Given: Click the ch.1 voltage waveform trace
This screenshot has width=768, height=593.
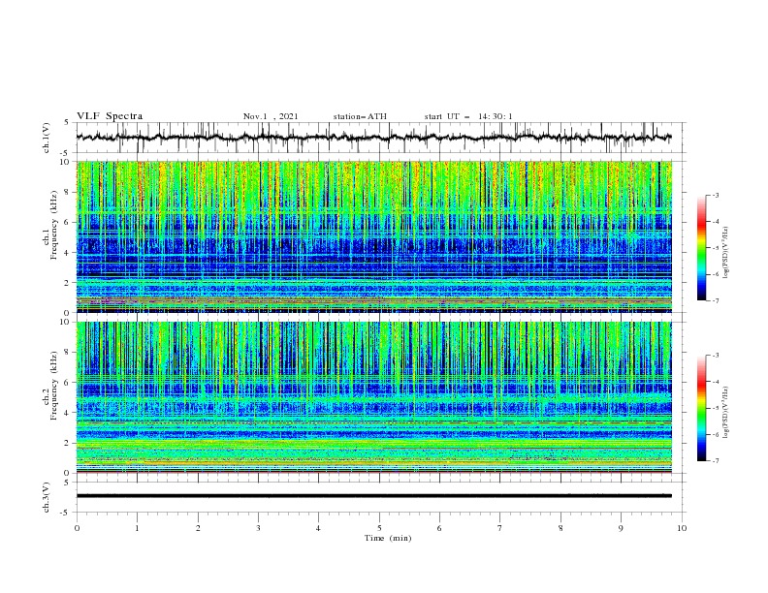Looking at the screenshot, I should tap(374, 138).
